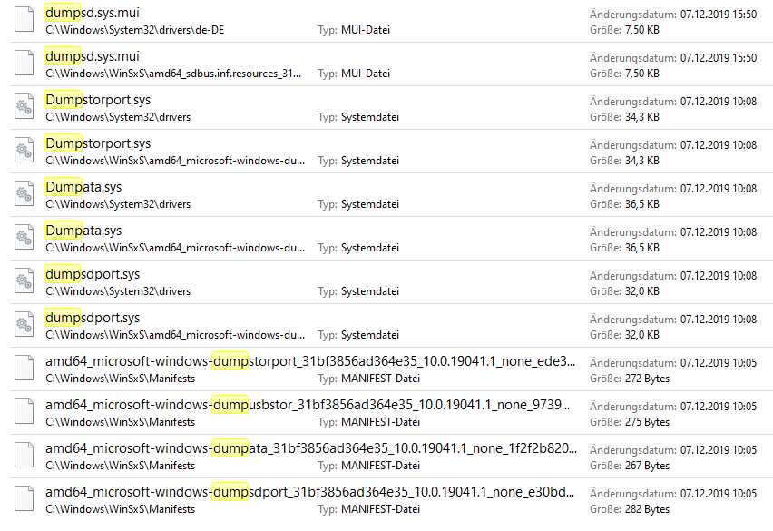Click WinSxS path under Dumpata.sys
The image size is (773, 531).
click(175, 248)
